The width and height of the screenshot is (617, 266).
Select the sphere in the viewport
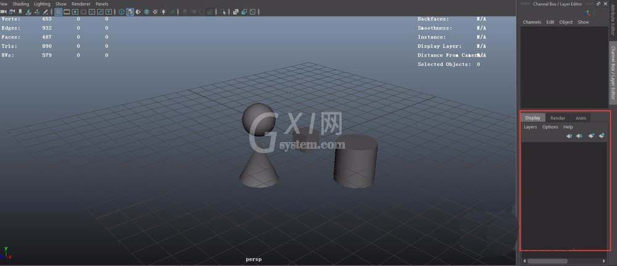click(258, 120)
